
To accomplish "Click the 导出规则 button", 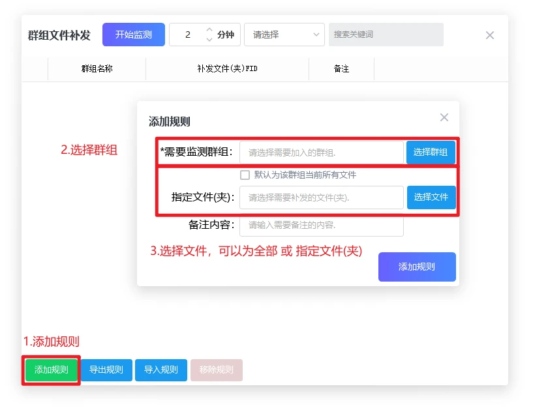I will (106, 370).
